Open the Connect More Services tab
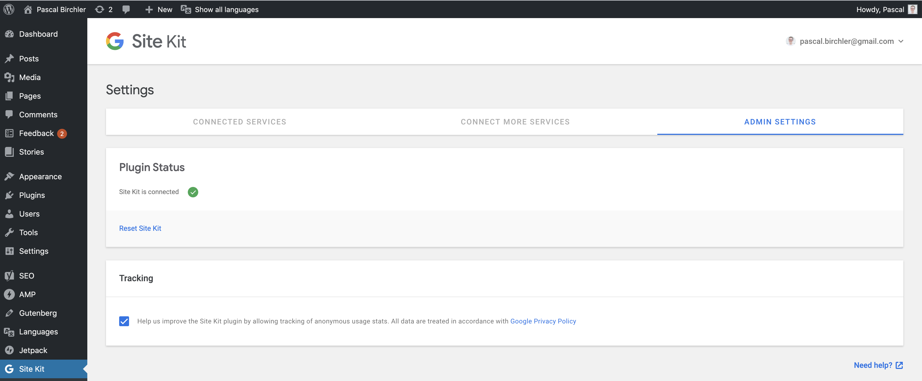 point(515,121)
